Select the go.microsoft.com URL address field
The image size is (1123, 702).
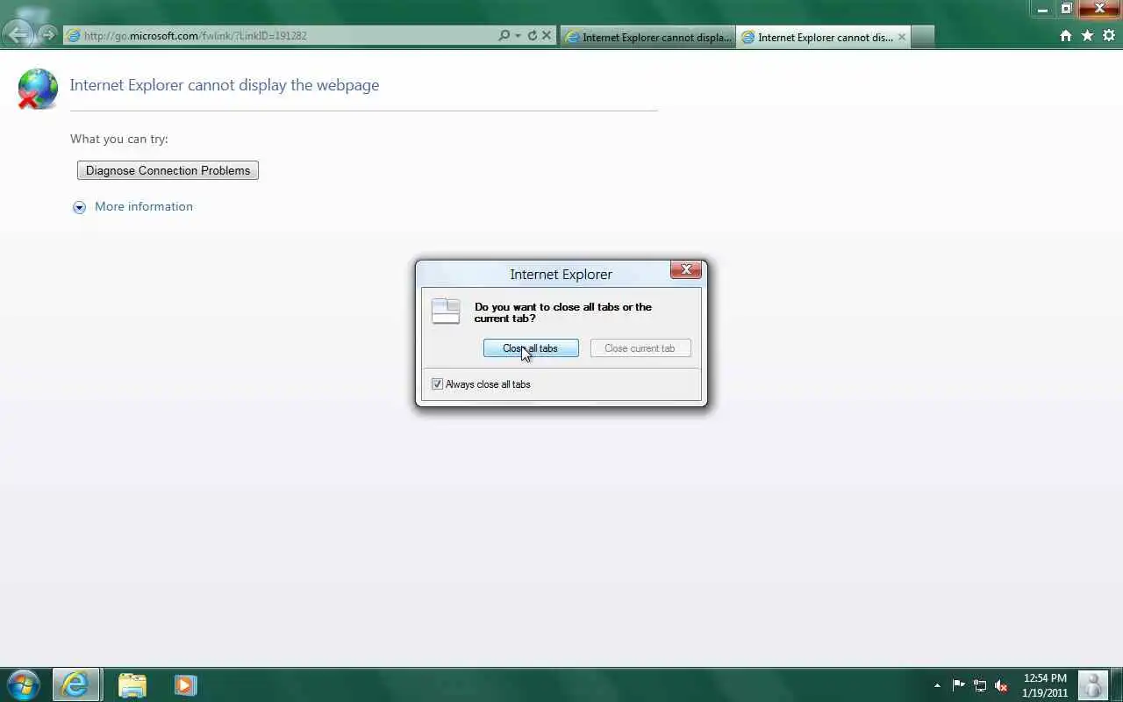[x=281, y=36]
